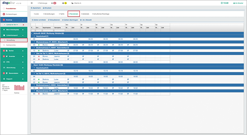Toggle Tuesday checkbox in the 06:29 Blume row
This screenshot has width=247, height=135.
[83, 45]
